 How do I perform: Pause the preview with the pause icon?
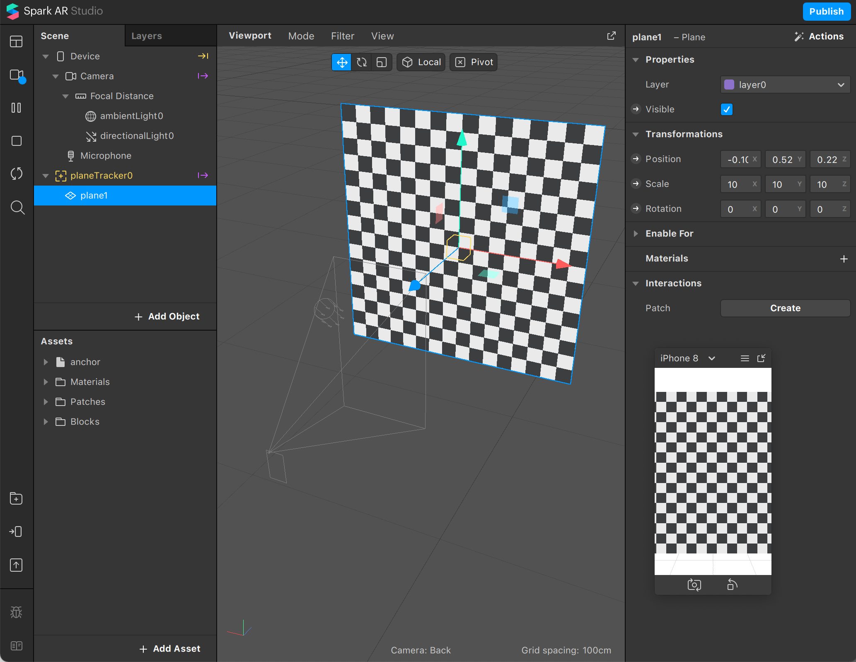click(16, 108)
